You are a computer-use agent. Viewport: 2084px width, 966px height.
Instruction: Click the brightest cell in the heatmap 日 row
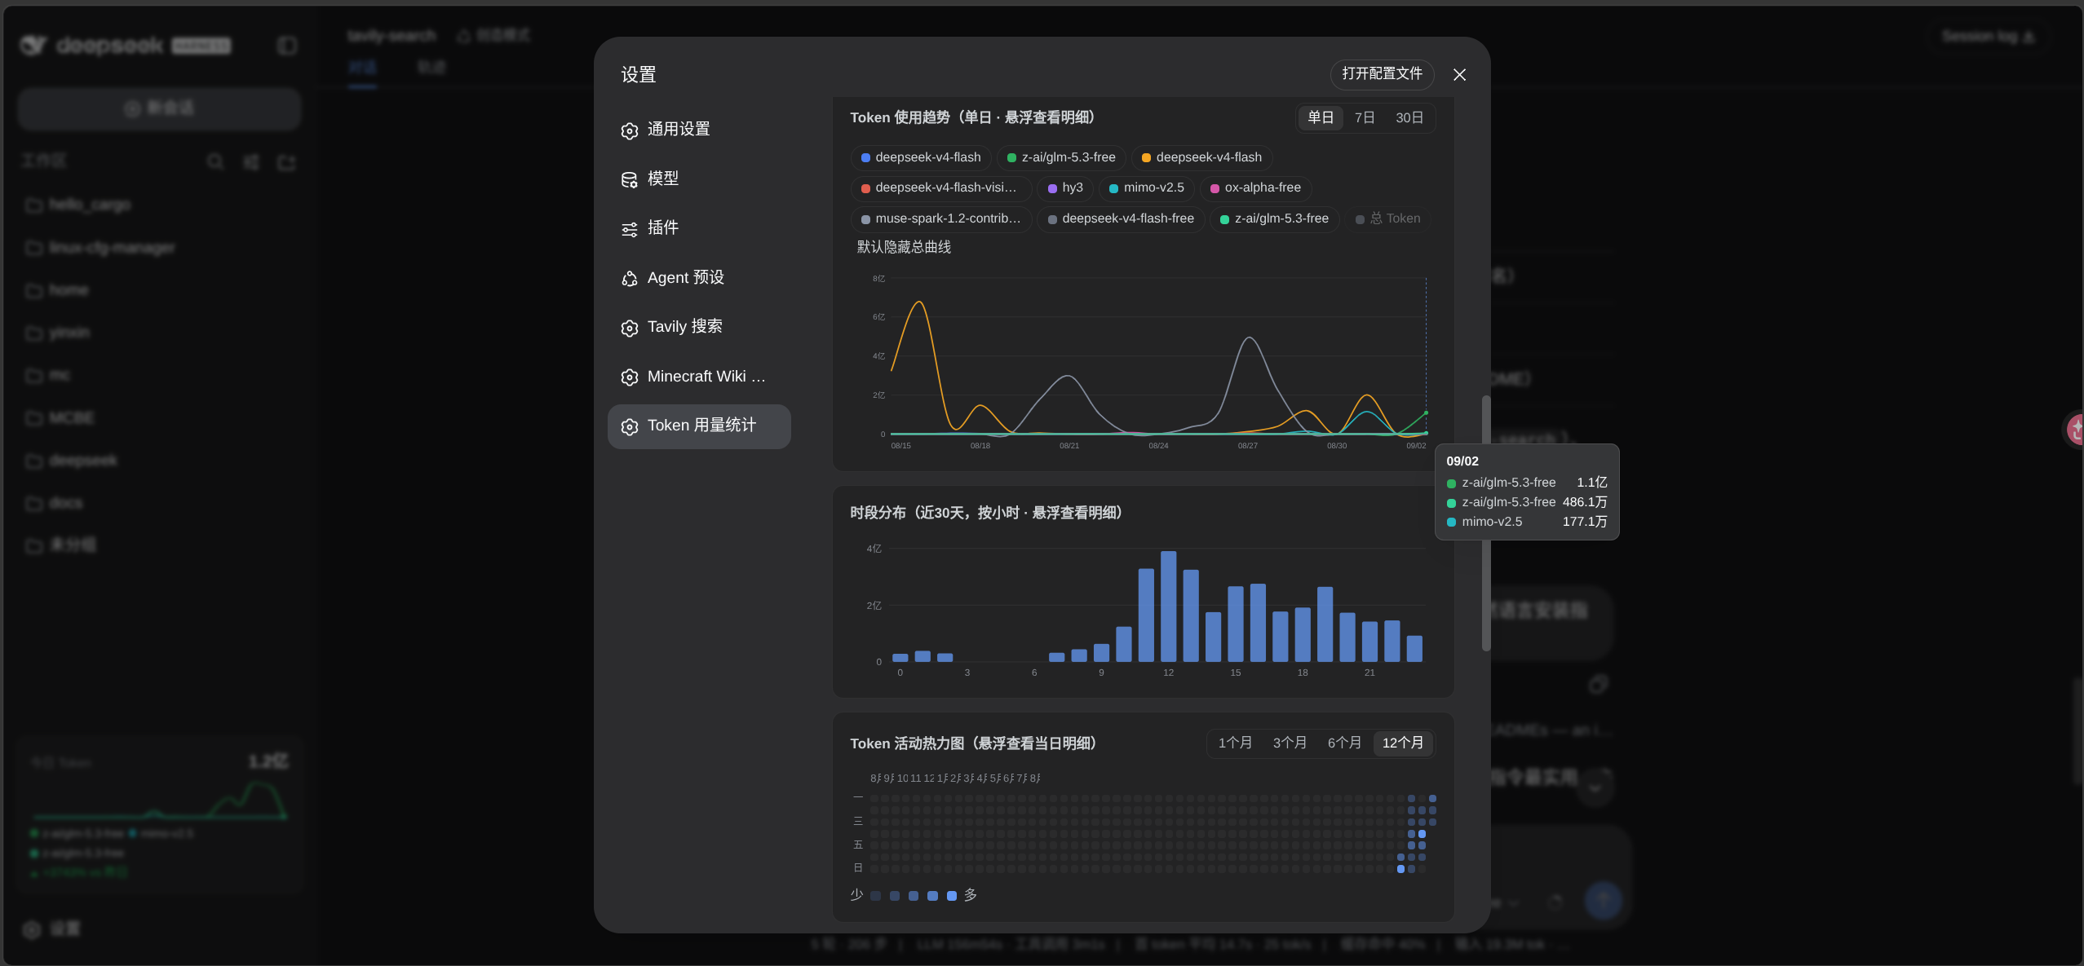coord(1400,869)
